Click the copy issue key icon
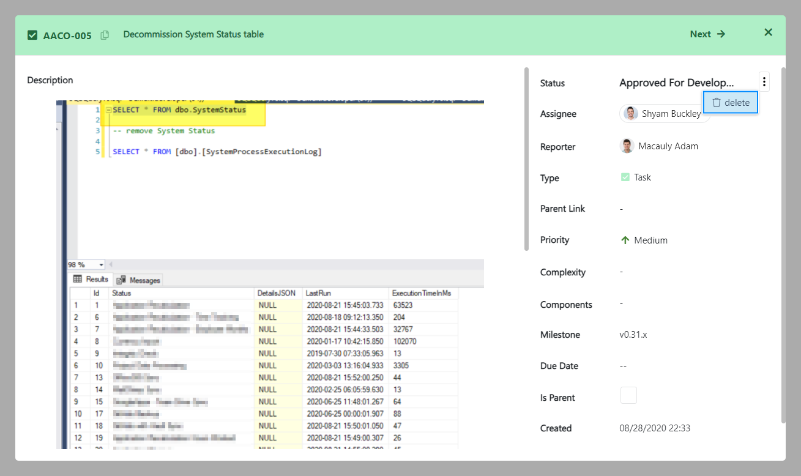 tap(105, 35)
